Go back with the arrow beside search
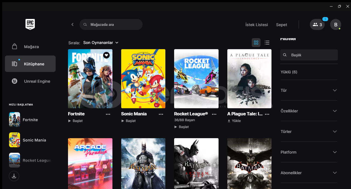The height and width of the screenshot is (189, 351). pos(72,24)
